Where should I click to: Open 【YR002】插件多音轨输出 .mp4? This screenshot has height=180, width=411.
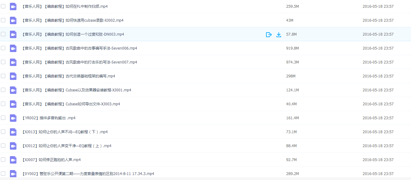[49, 118]
